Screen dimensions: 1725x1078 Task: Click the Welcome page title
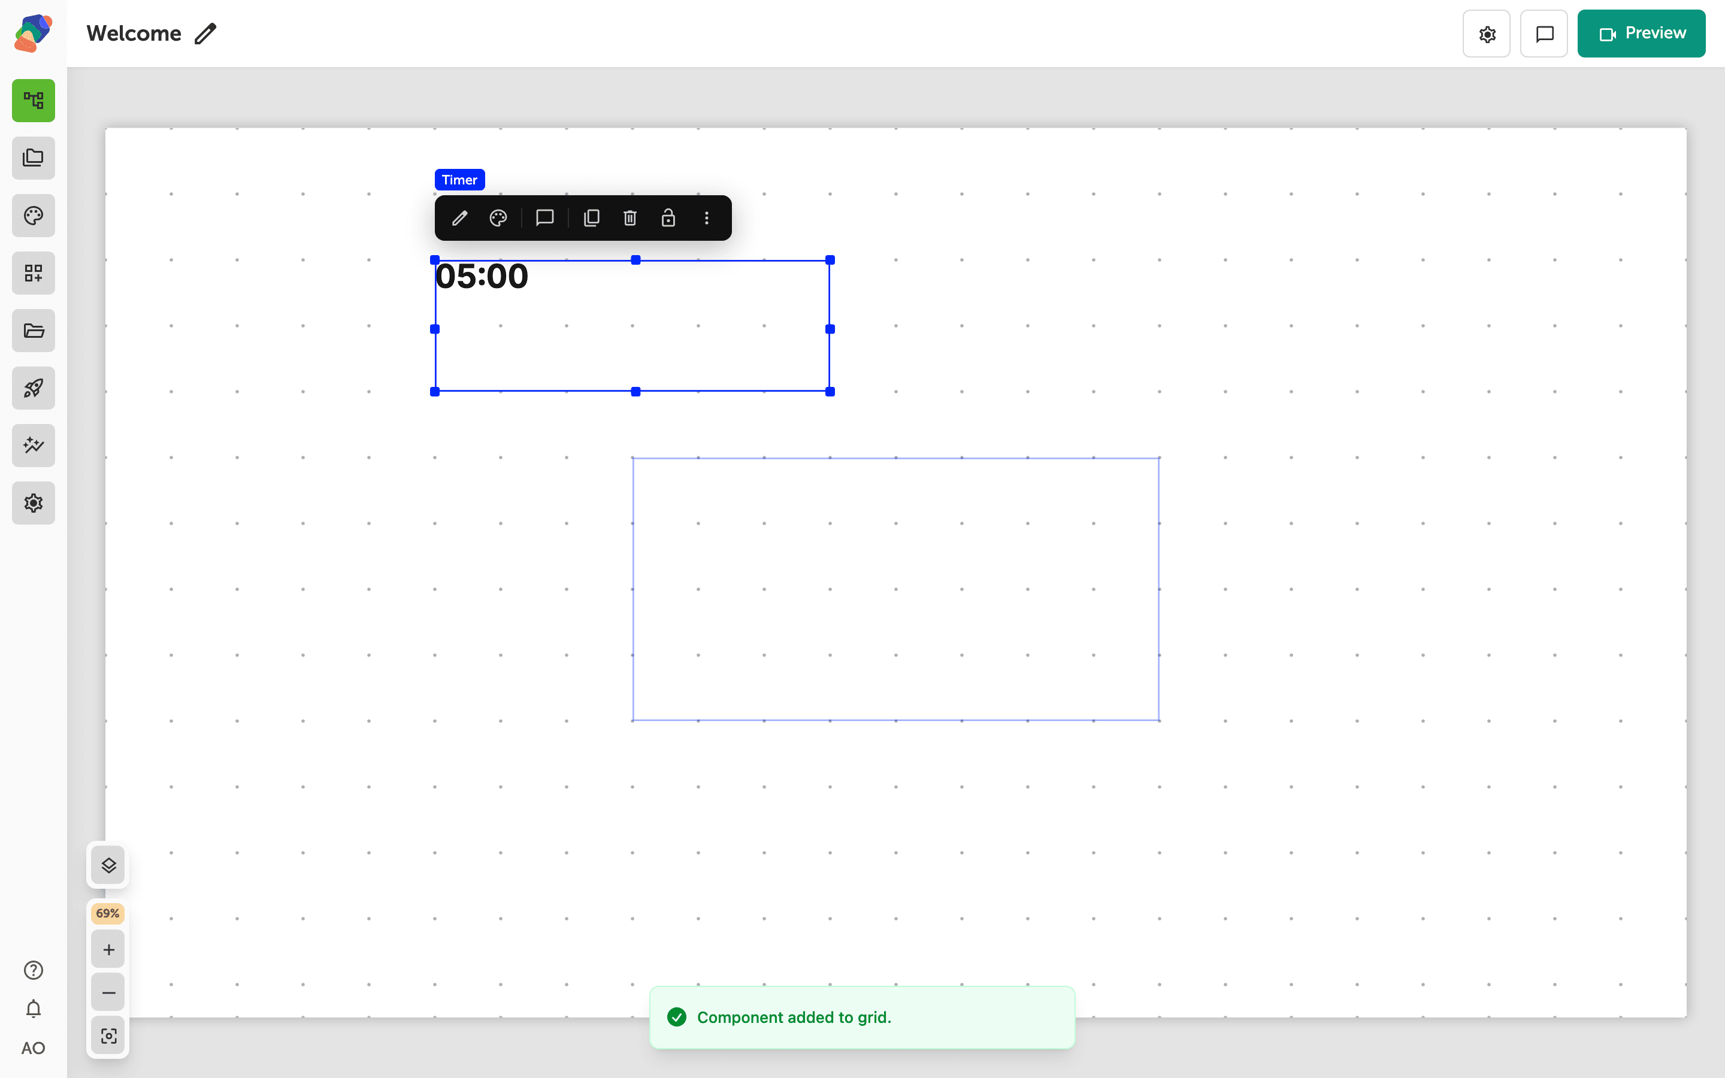click(134, 34)
